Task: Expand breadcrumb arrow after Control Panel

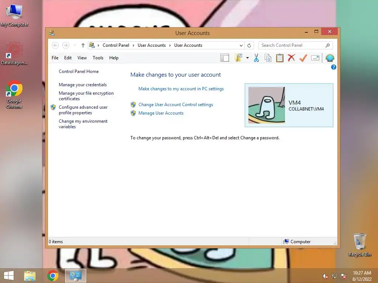Action: point(134,45)
